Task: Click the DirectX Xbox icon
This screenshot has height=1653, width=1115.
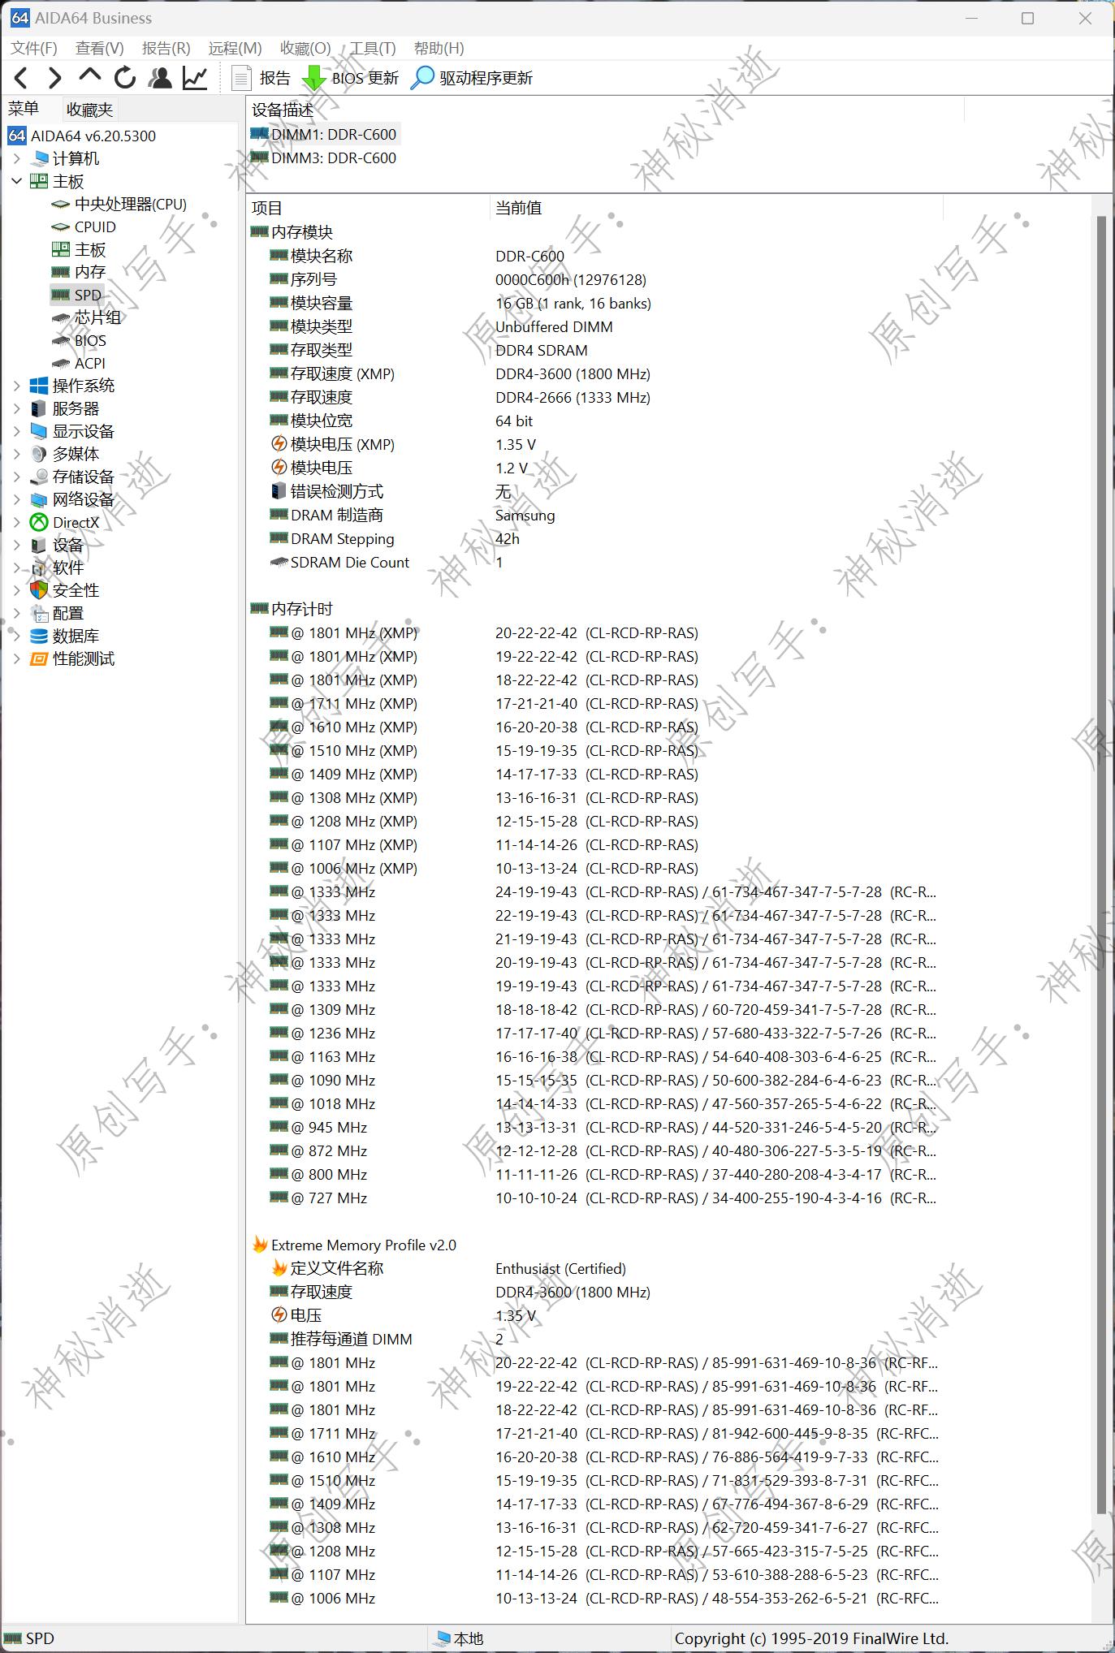Action: tap(39, 522)
